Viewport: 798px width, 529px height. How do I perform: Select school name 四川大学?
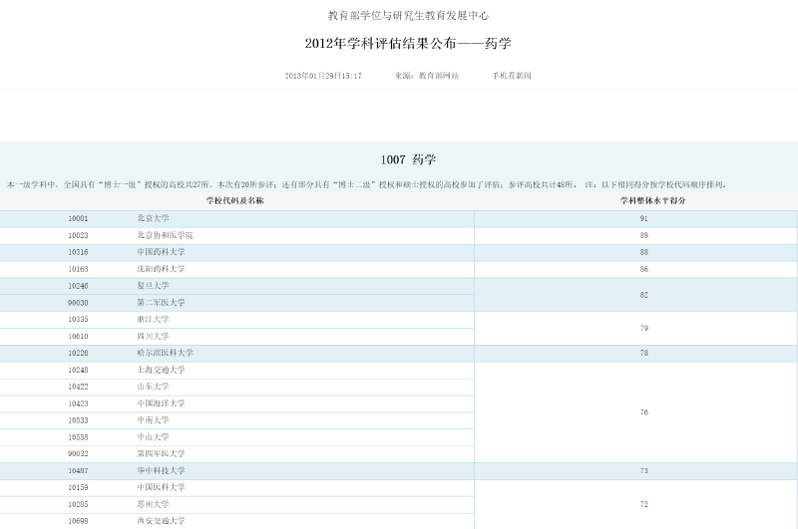153,336
